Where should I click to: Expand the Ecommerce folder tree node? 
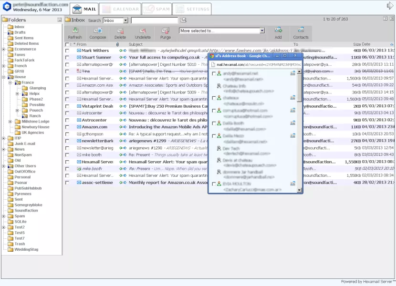4,49
